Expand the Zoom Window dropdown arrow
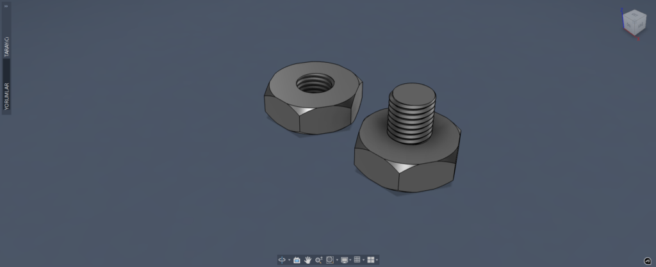Screen dimensions: 656x267 (337, 260)
